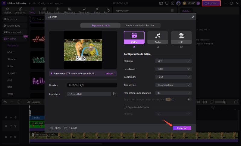Zoom out timeline with minus icon
The image size is (241, 146).
point(212,102)
